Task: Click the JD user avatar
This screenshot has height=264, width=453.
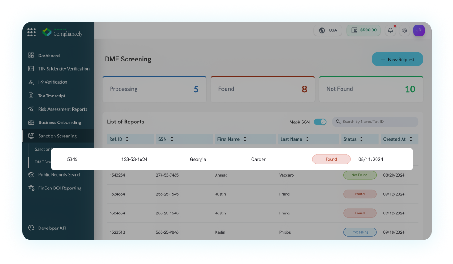Action: 419,30
